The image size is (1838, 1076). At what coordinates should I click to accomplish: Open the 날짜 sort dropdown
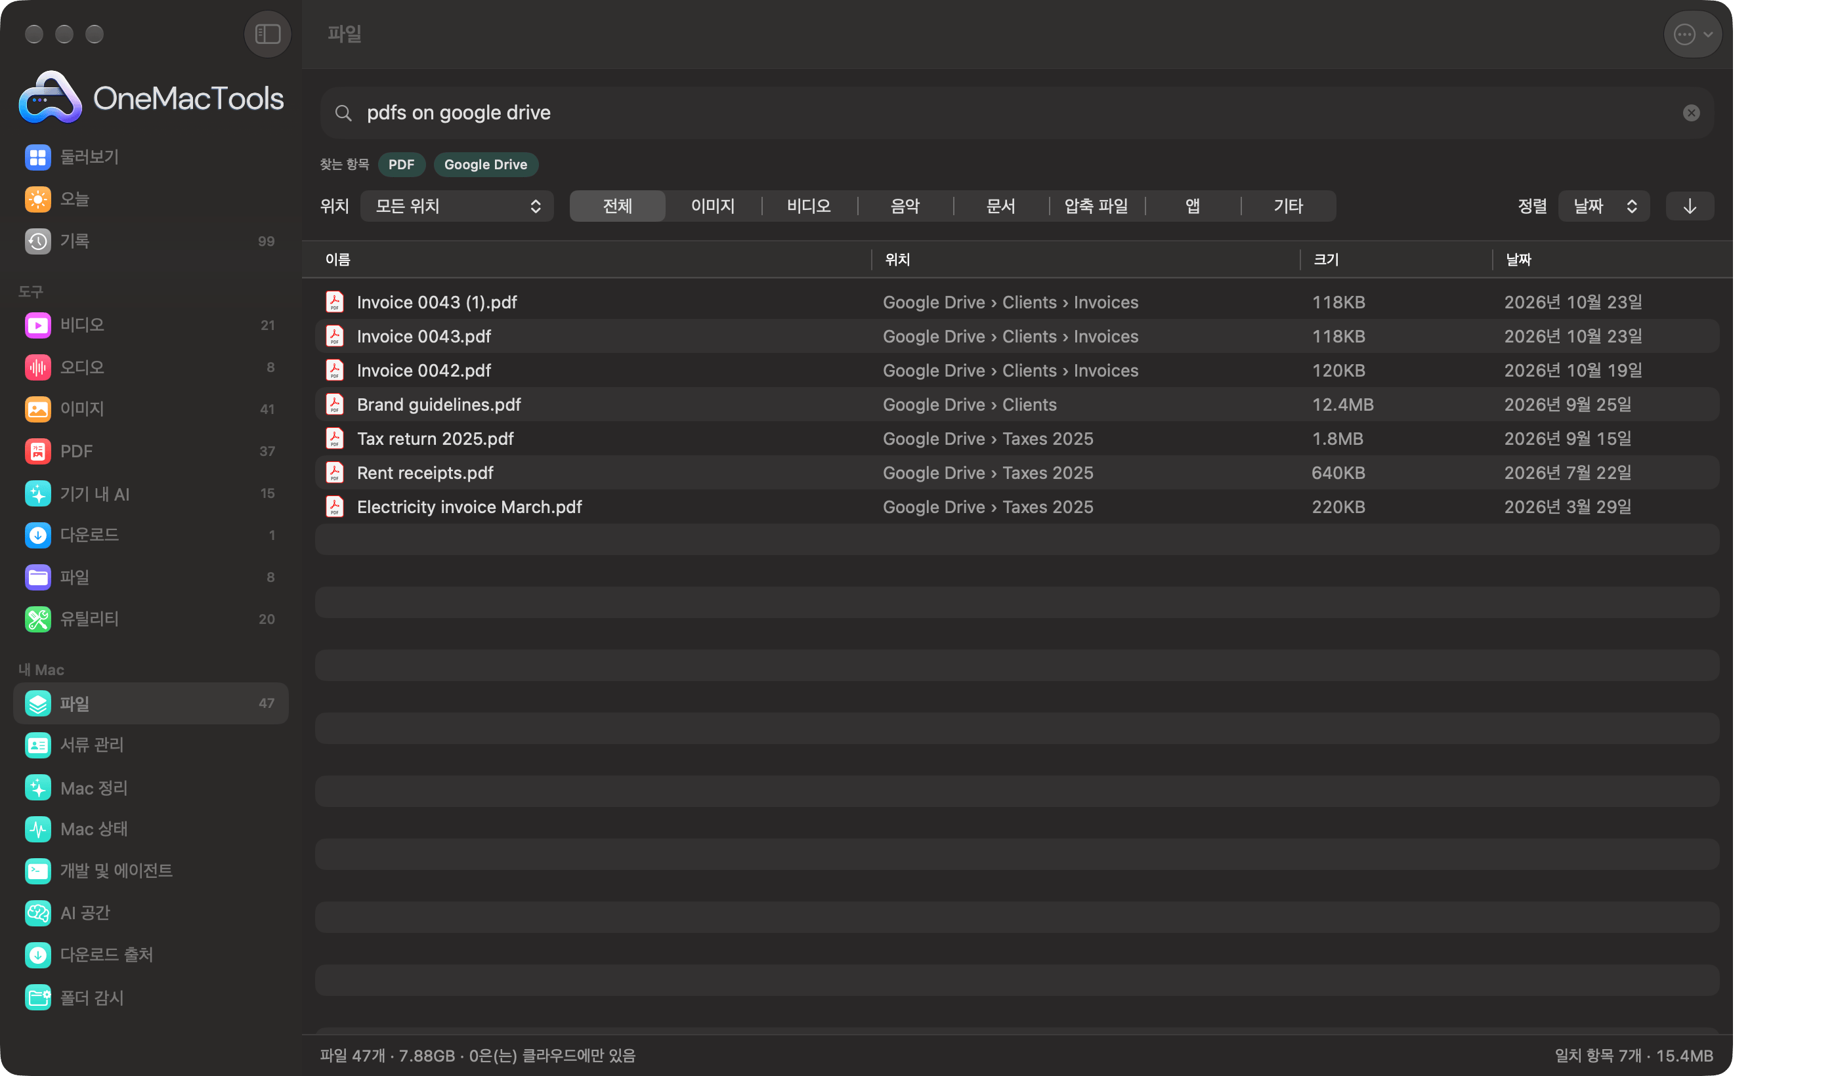pyautogui.click(x=1604, y=206)
